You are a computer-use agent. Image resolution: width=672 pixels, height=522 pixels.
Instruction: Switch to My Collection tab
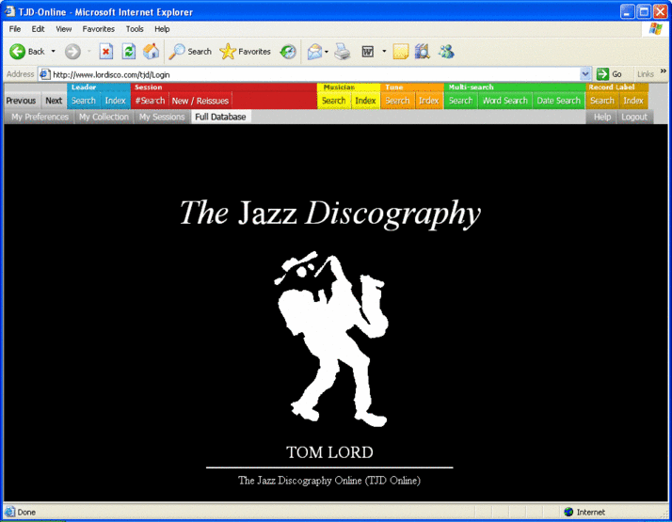(104, 117)
